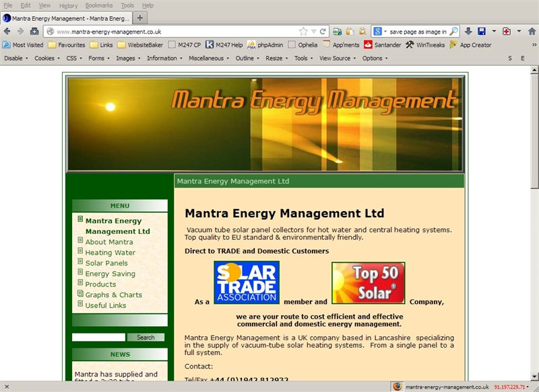Open the View Source dropdown
539x392 pixels.
(337, 58)
